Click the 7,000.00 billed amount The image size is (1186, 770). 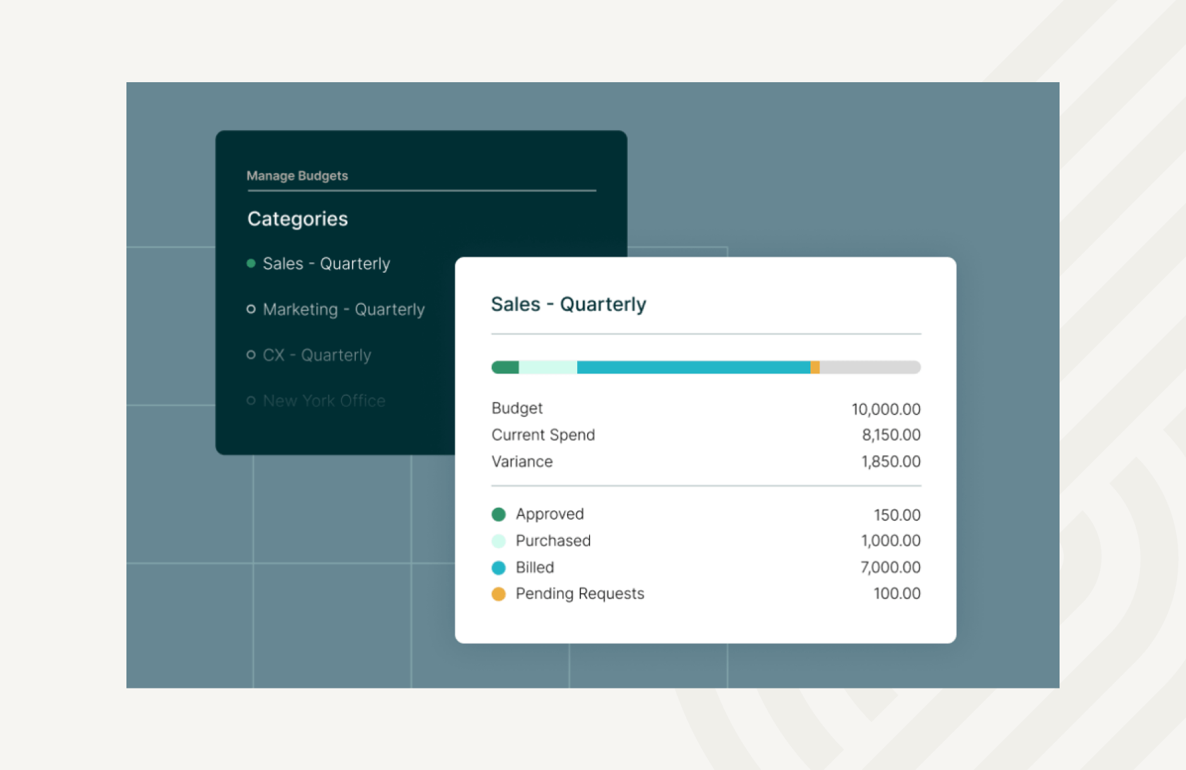point(891,567)
